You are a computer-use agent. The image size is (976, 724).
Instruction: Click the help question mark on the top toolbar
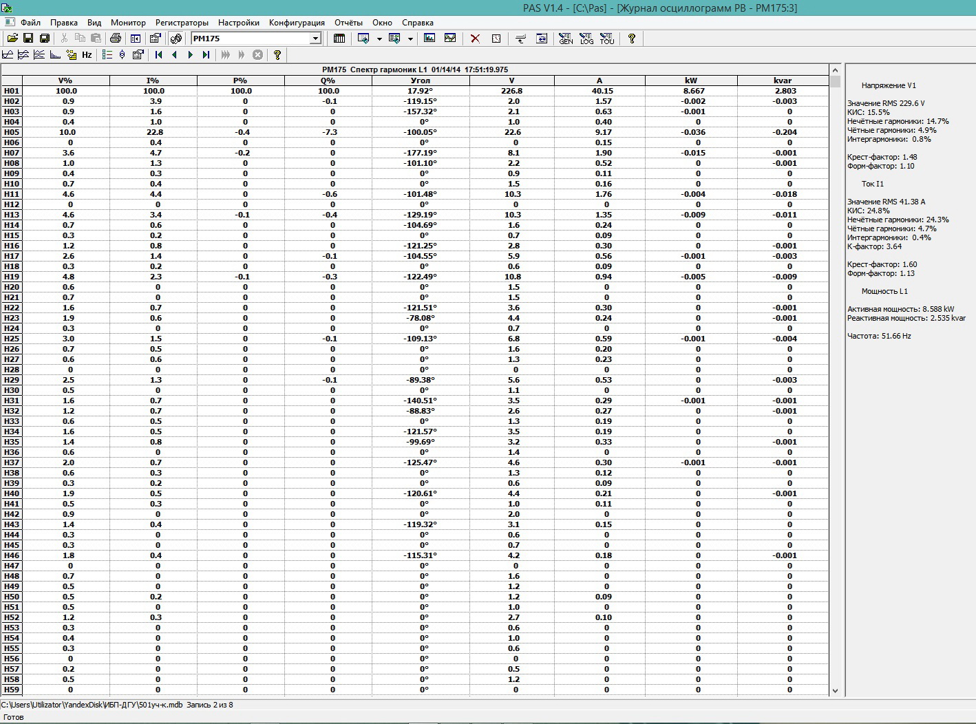pyautogui.click(x=632, y=39)
